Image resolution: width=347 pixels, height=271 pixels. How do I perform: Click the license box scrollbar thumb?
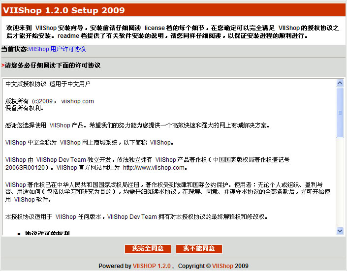tap(340, 113)
